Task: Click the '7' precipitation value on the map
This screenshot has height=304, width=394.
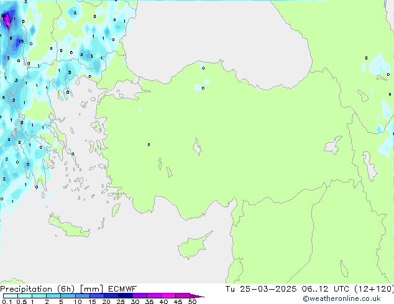Action: pyautogui.click(x=27, y=165)
